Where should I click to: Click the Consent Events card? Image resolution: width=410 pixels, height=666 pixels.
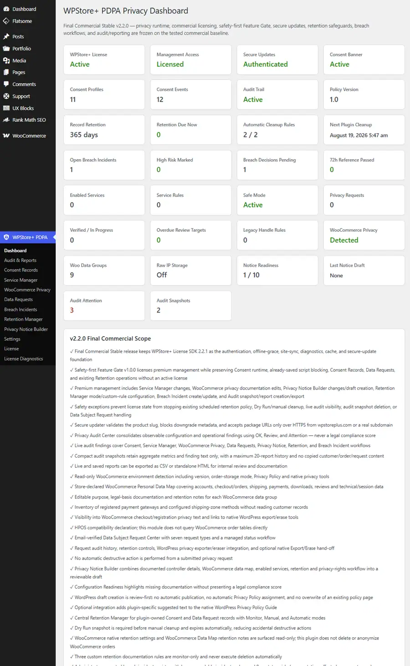point(191,95)
